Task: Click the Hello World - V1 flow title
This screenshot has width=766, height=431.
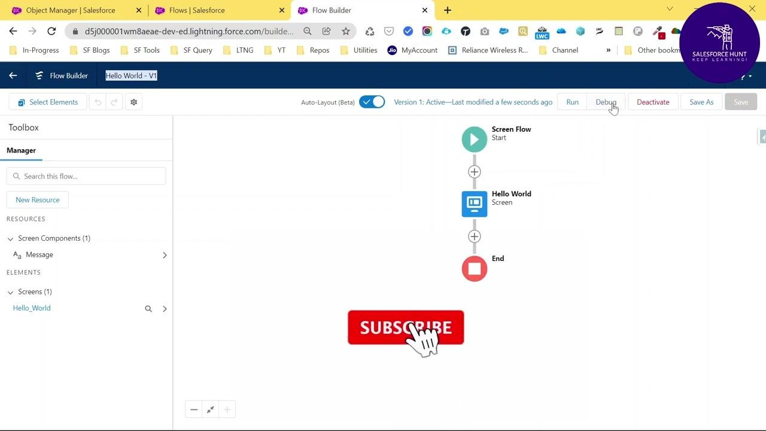Action: pyautogui.click(x=131, y=75)
